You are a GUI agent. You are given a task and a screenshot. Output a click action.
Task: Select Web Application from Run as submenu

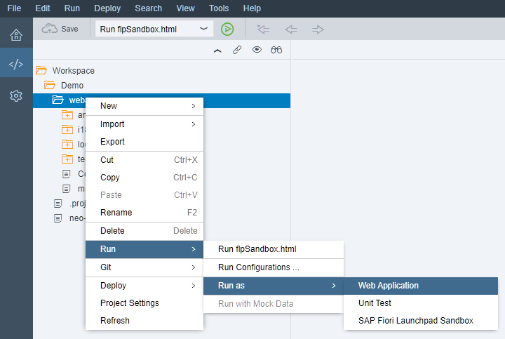pyautogui.click(x=388, y=286)
